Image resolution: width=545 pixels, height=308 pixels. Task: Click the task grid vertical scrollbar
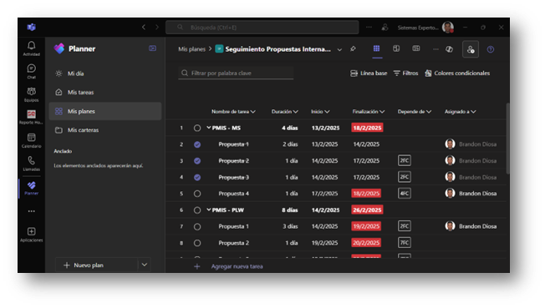click(508, 139)
